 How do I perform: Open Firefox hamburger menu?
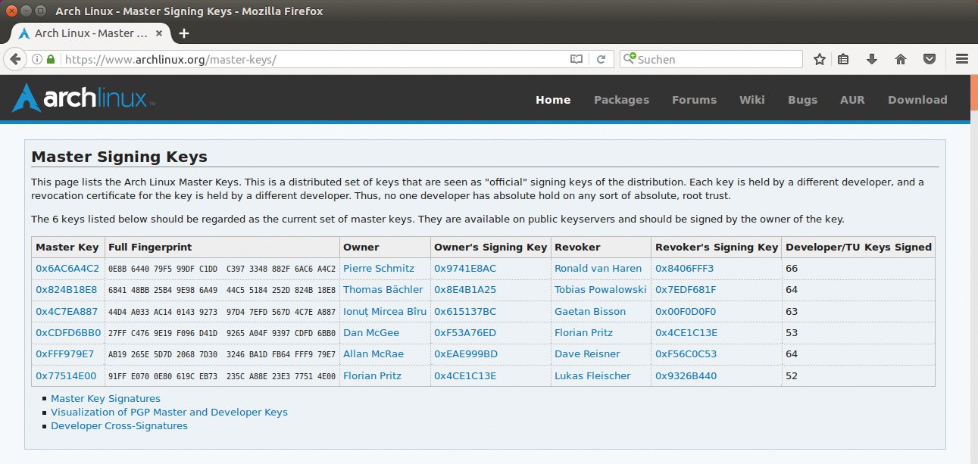[962, 59]
